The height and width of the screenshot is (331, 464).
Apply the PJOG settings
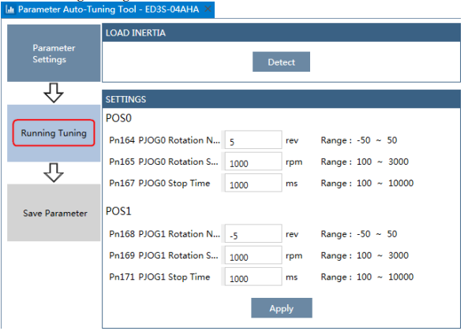(x=282, y=308)
